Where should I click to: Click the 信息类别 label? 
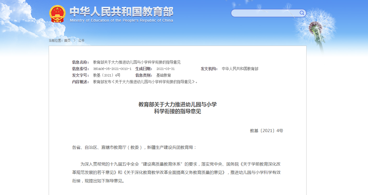[x=144, y=75]
